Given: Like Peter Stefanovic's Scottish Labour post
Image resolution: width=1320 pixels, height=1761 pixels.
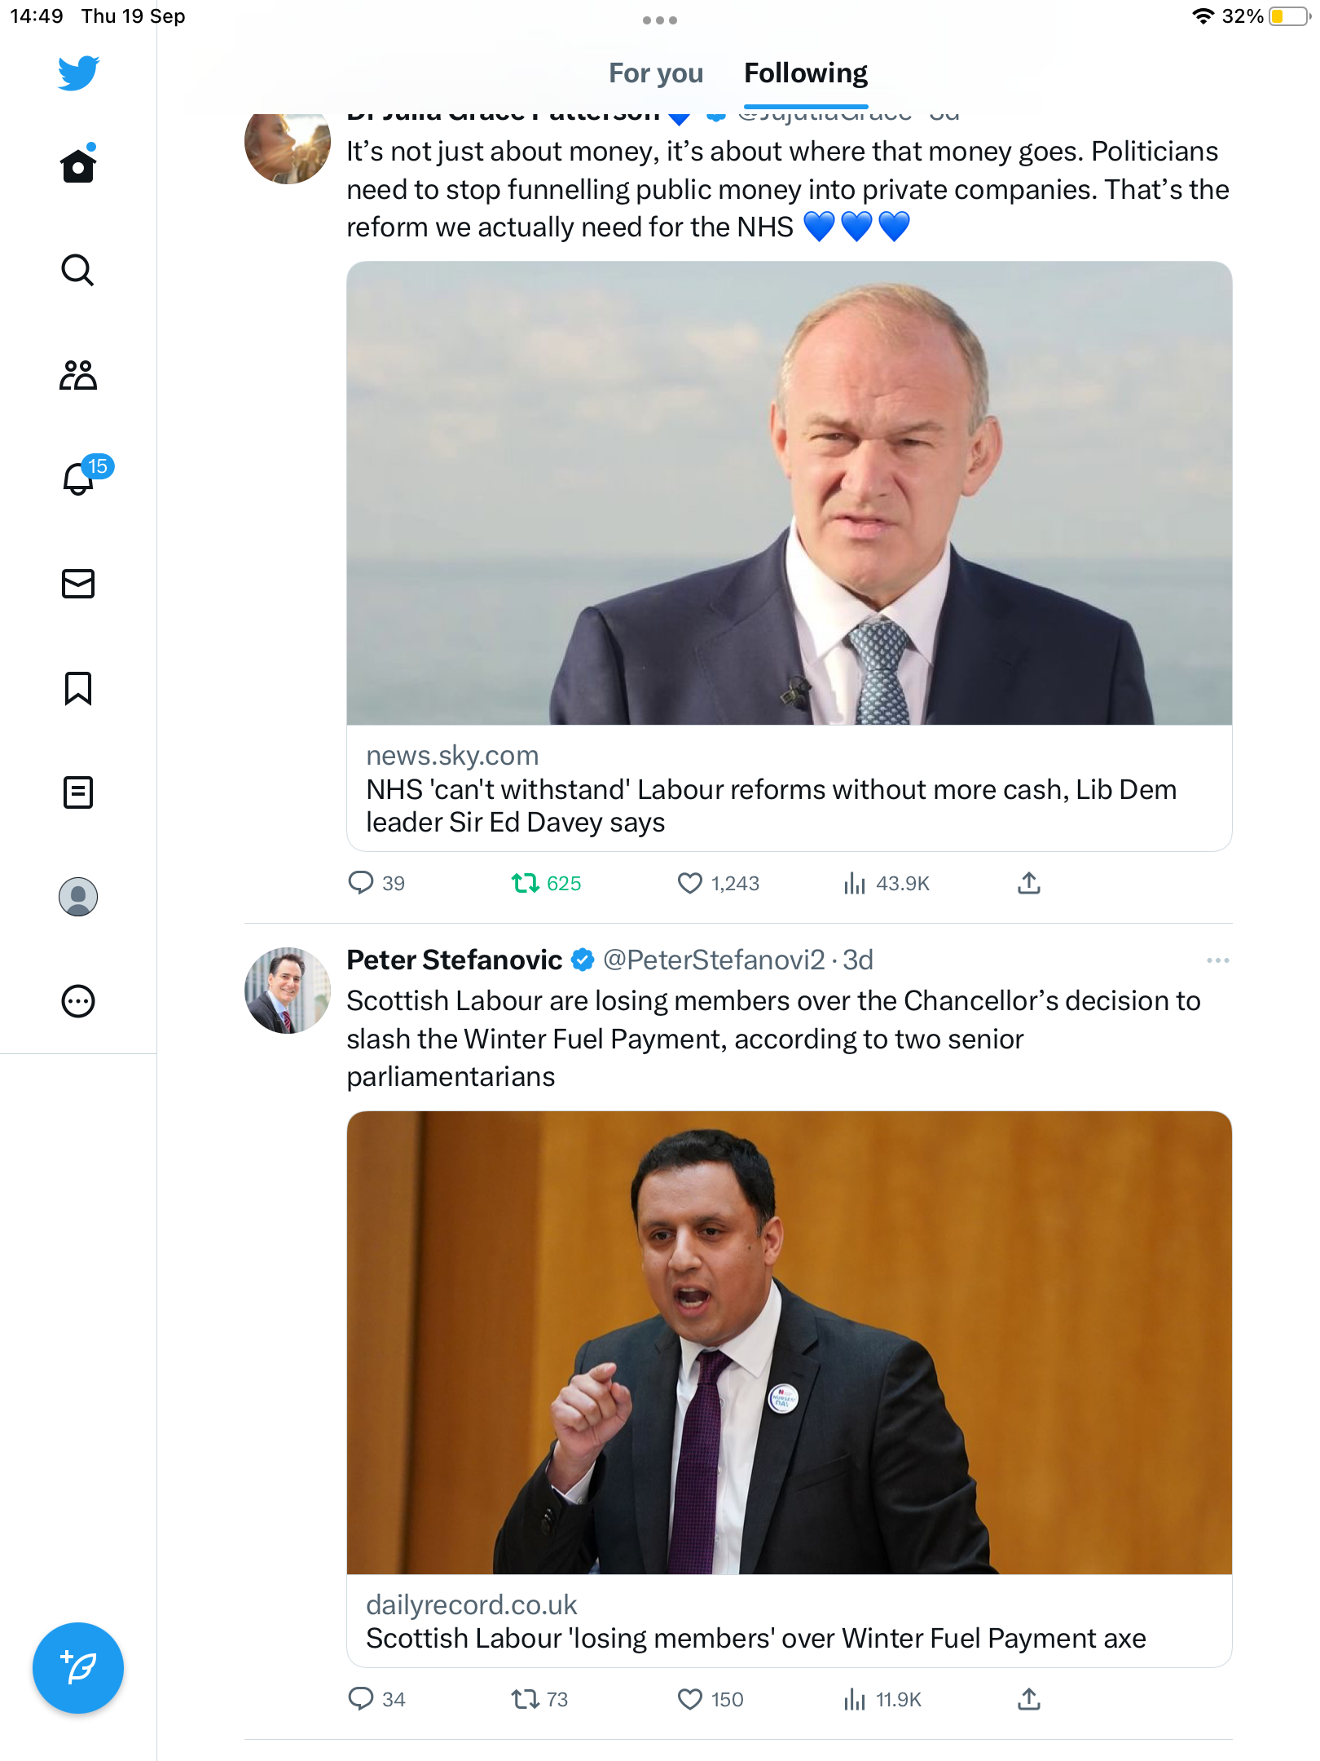Looking at the screenshot, I should pos(690,1699).
